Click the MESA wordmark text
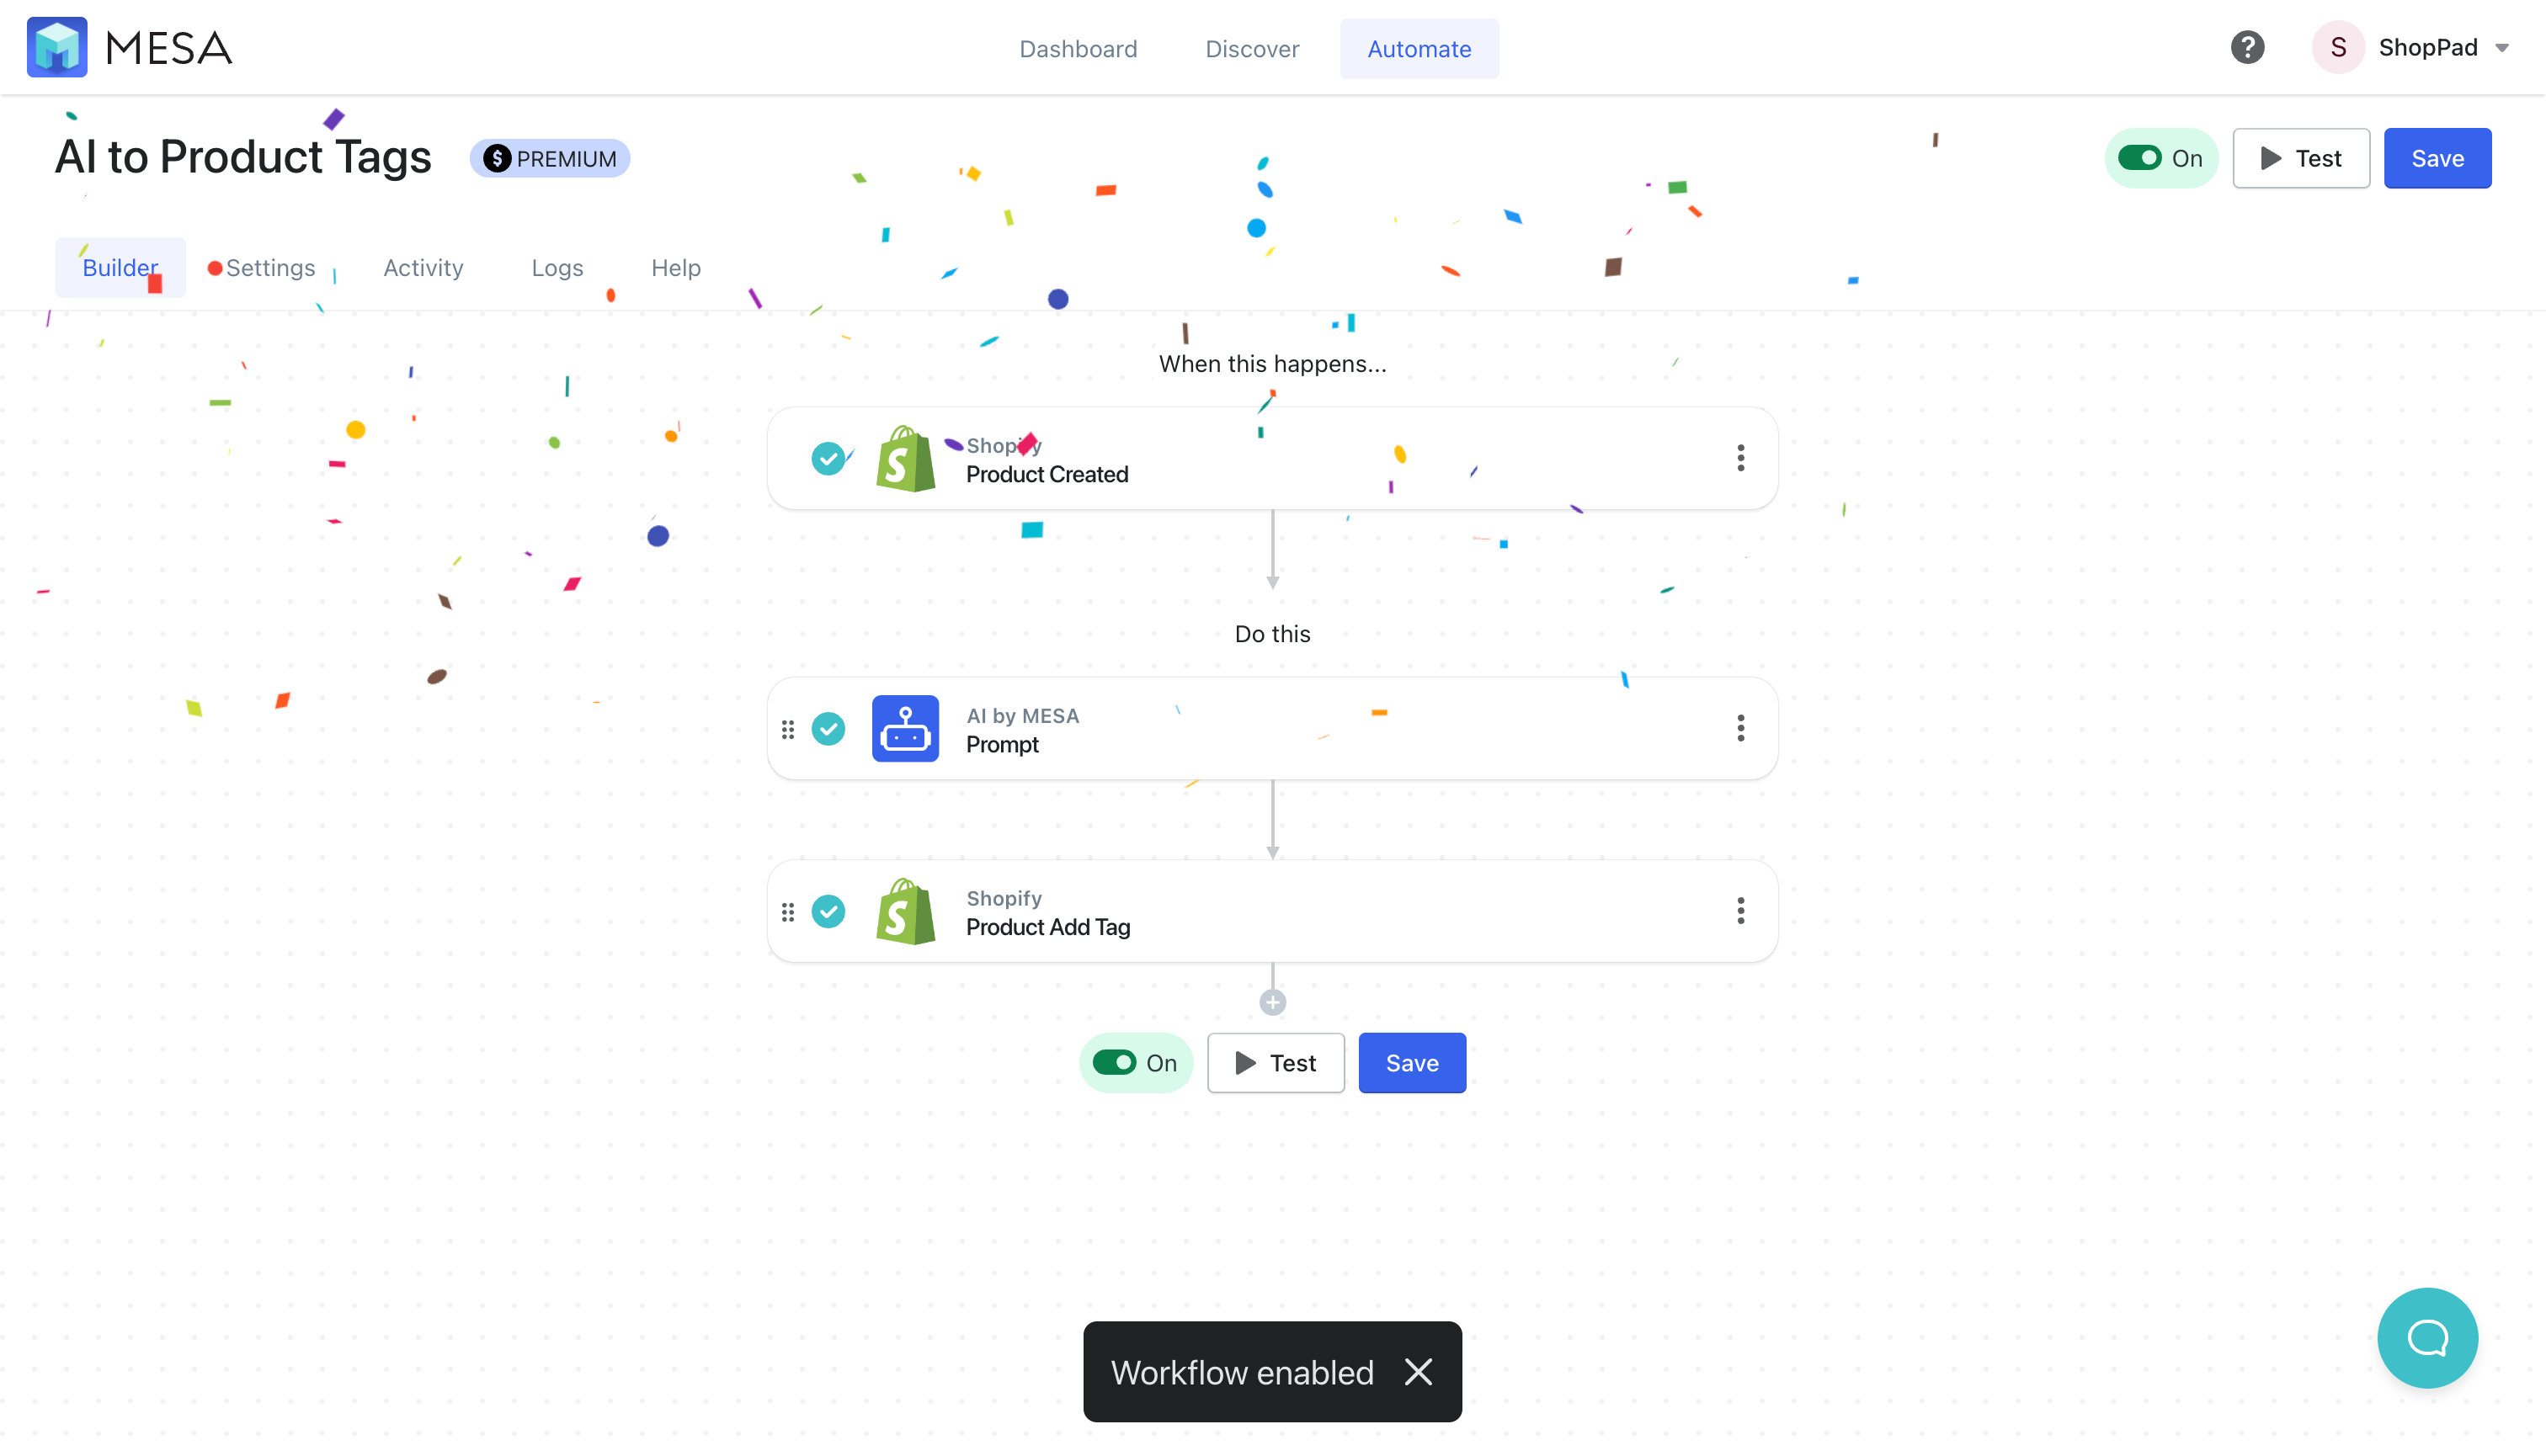Screen dimensions: 2546x1456 (169, 48)
